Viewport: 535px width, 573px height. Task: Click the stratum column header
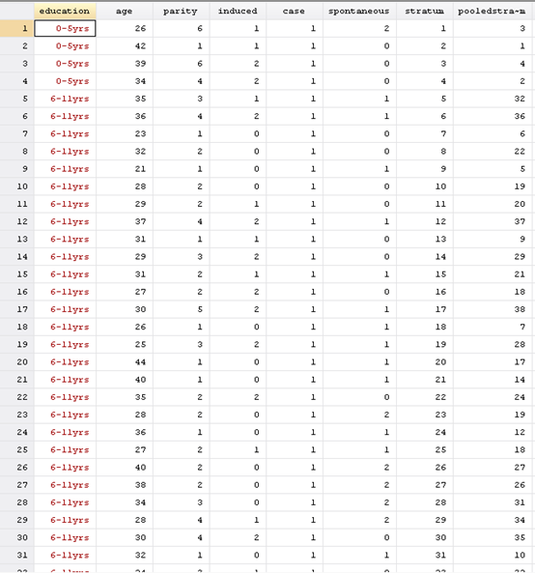tap(425, 11)
